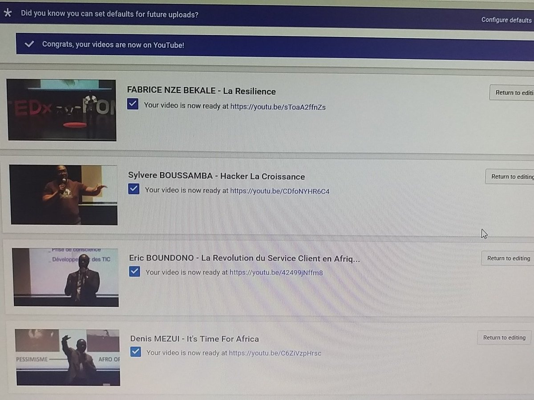Click 'Did you know you can set defaults' text
The height and width of the screenshot is (400, 534).
click(109, 14)
